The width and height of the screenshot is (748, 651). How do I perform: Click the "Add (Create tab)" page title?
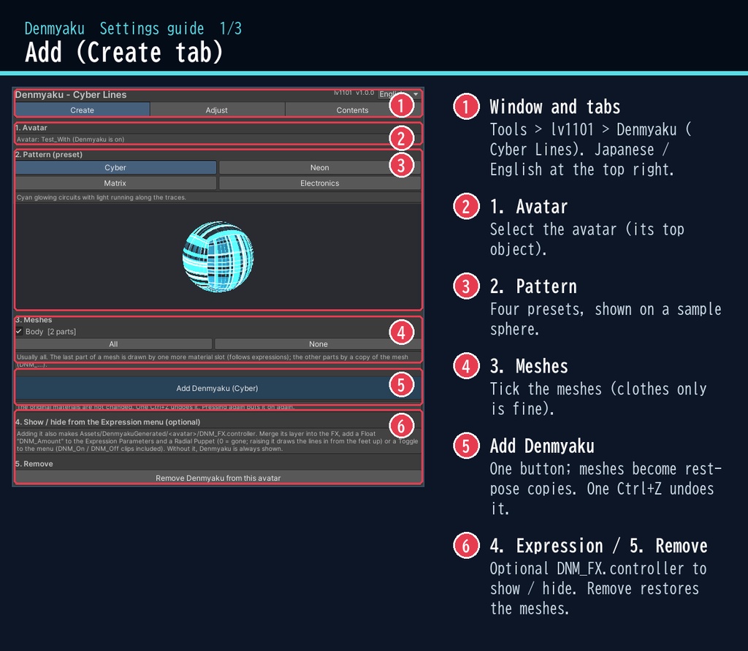click(x=124, y=52)
